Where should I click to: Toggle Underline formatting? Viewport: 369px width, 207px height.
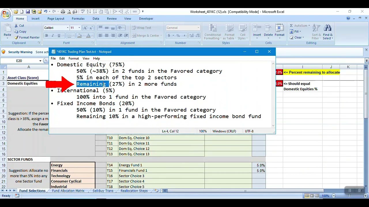pos(59,36)
